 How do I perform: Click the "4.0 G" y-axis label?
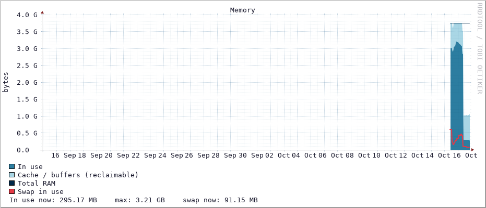28,15
